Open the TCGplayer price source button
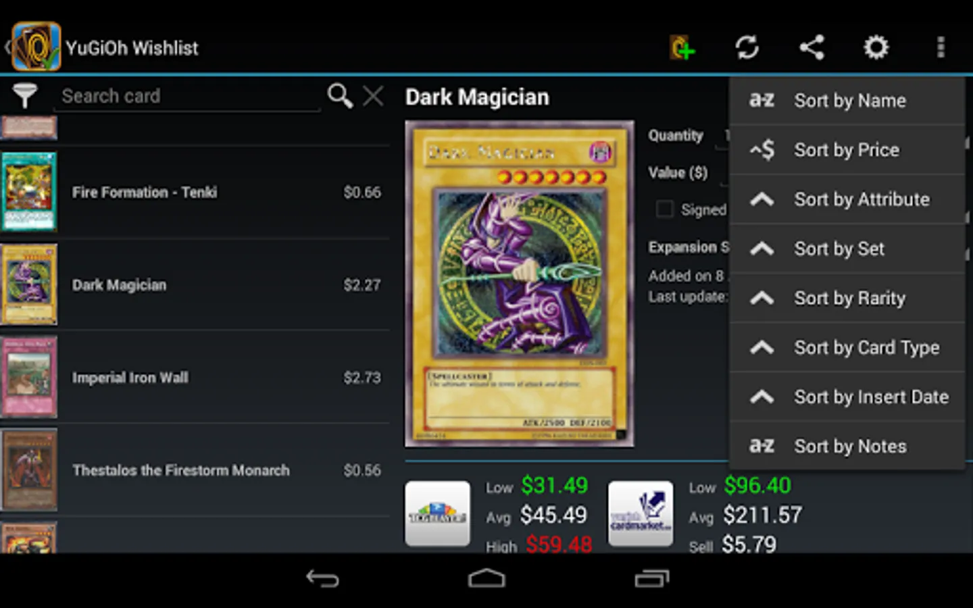Screen dimensions: 973x608 pos(437,513)
